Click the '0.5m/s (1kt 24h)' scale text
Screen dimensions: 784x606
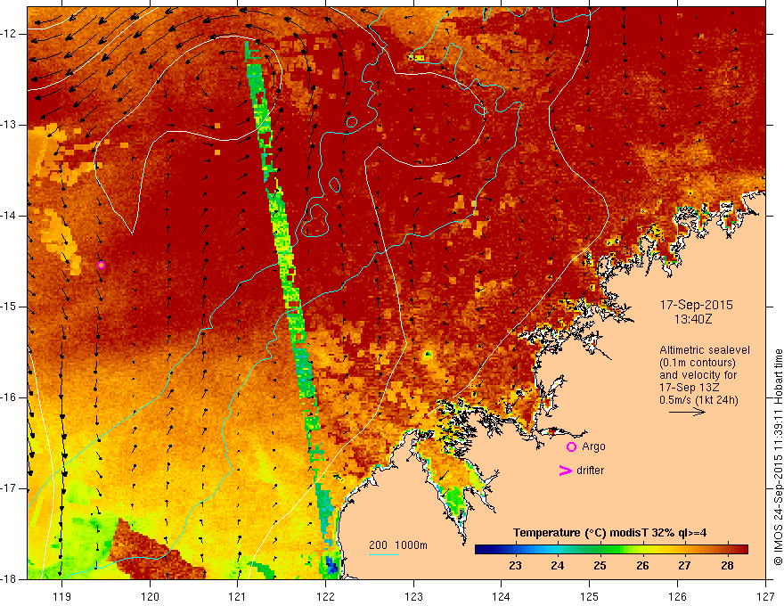(x=698, y=400)
